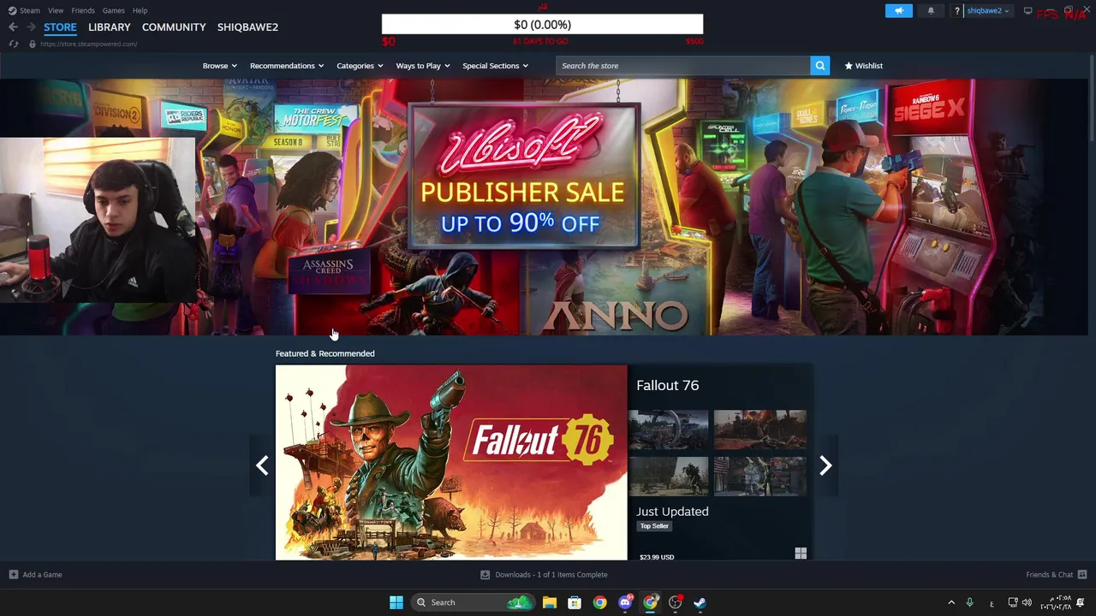Open the Ubisoft Publisher Sale banner
The width and height of the screenshot is (1096, 616).
[522, 176]
